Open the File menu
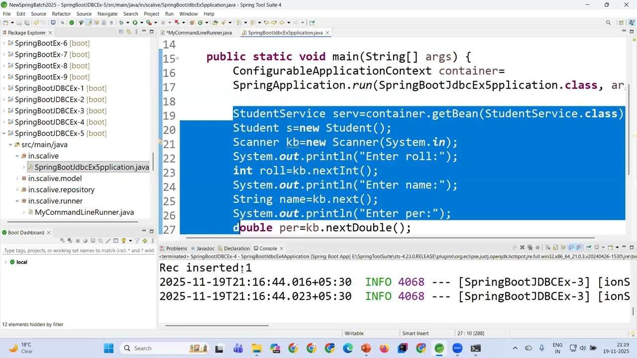 6,13
